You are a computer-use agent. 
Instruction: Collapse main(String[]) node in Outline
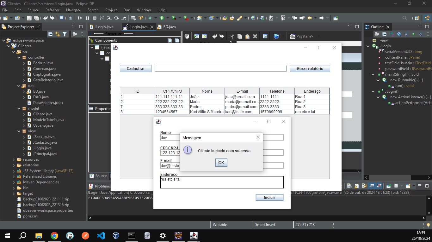point(373,74)
